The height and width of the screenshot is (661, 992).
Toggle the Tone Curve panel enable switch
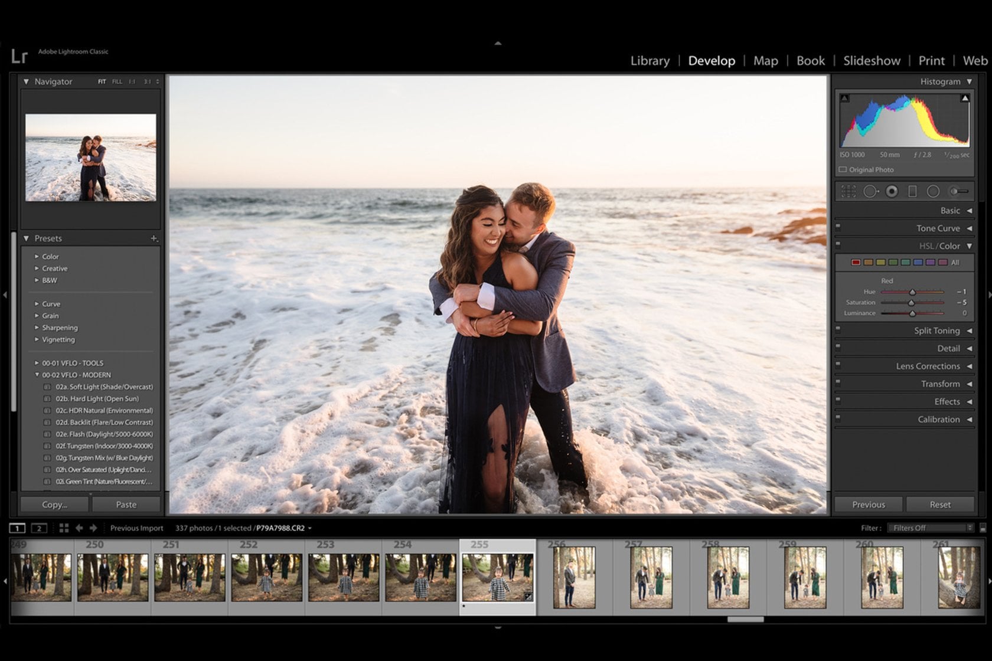[x=838, y=227]
